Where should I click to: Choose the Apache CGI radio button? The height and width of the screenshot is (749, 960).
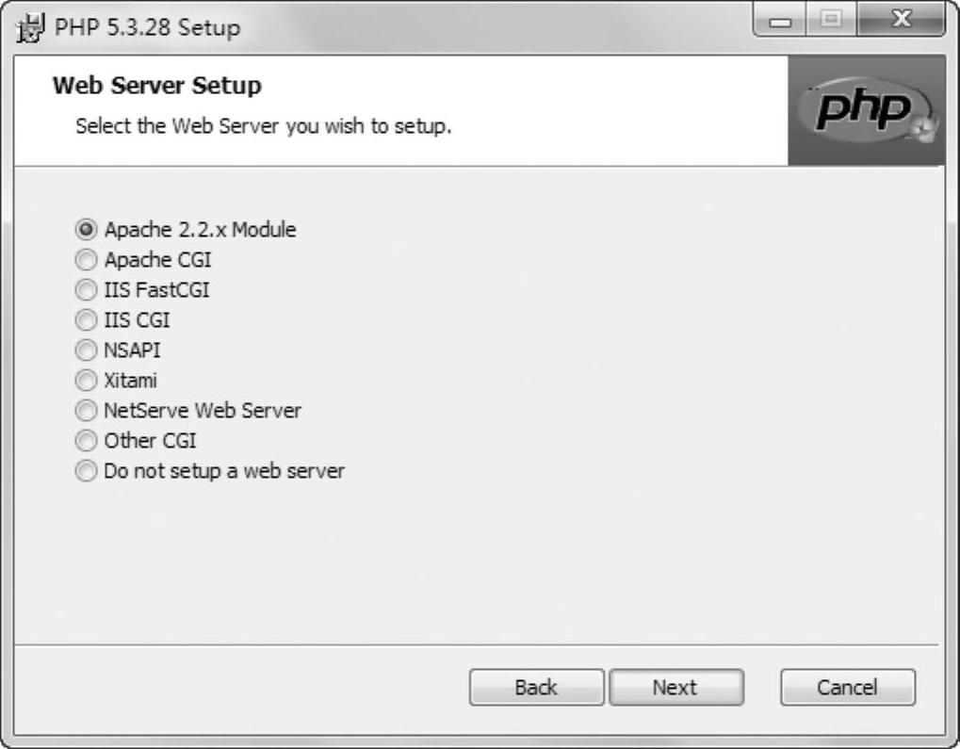pyautogui.click(x=86, y=259)
